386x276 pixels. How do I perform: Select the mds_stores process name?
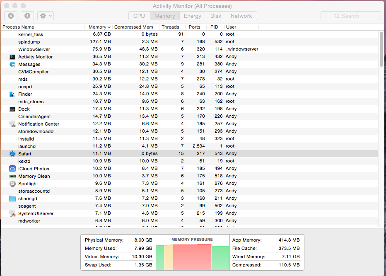tap(31, 102)
